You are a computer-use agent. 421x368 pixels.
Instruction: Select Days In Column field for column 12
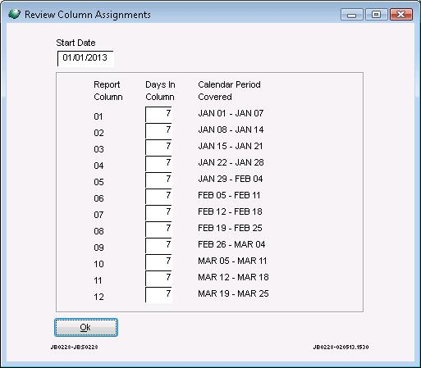158,294
